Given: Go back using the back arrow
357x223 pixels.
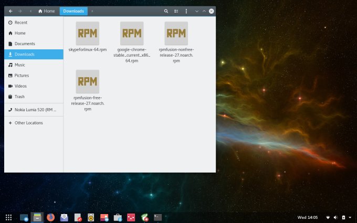Looking at the screenshot, I should (10, 11).
